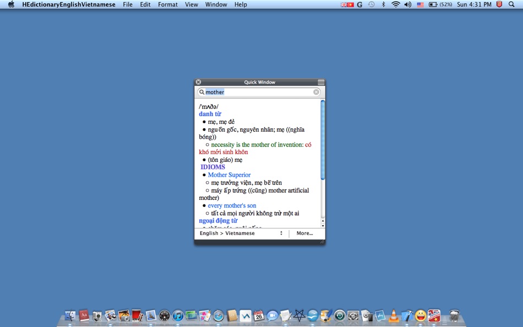Screen dimensions: 523x327
Task: Click the UK-Vietnam flag dictionary menu bar icon
Action: [x=347, y=4]
